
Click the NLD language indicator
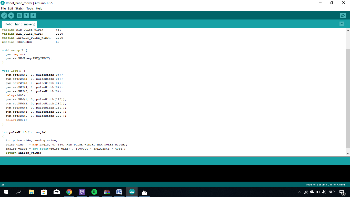point(332,192)
